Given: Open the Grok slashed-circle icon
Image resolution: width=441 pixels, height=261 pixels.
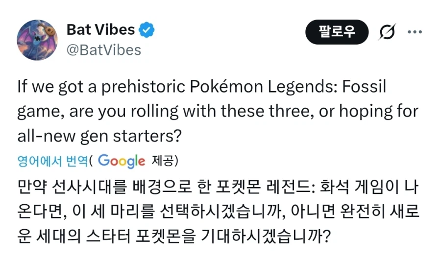Looking at the screenshot, I should [x=388, y=32].
